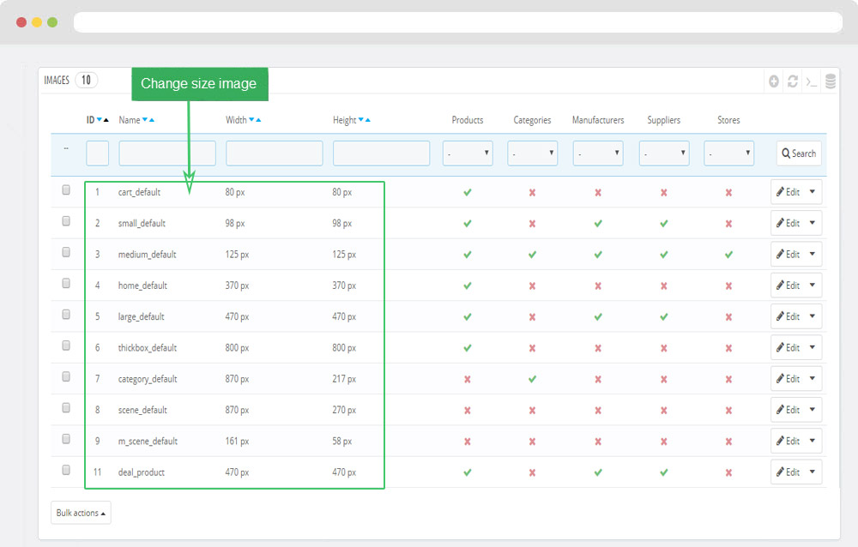Edit the category_default image type
This screenshot has height=547, width=858.
point(788,379)
